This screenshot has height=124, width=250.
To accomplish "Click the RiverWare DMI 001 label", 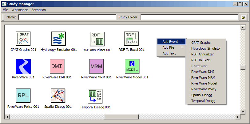I will (x=57, y=77).
